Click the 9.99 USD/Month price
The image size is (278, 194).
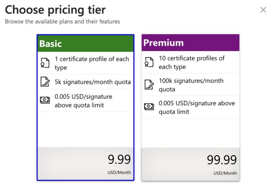click(x=119, y=160)
